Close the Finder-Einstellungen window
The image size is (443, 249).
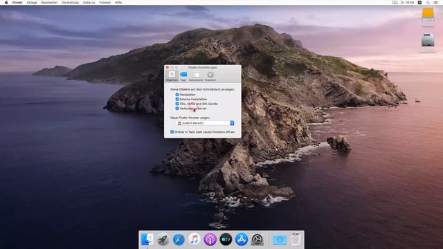168,68
